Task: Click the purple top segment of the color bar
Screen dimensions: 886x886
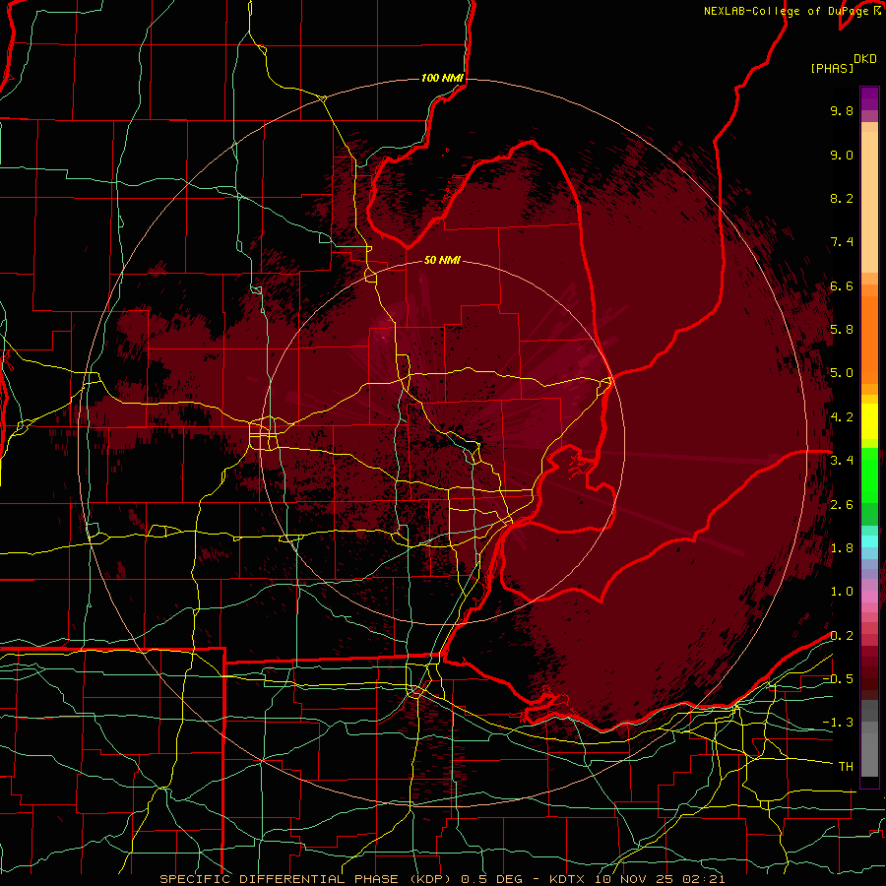Action: (x=869, y=98)
